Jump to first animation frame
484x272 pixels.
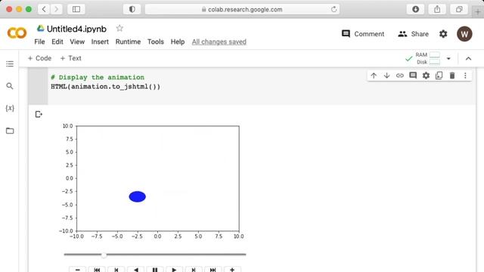(97, 270)
